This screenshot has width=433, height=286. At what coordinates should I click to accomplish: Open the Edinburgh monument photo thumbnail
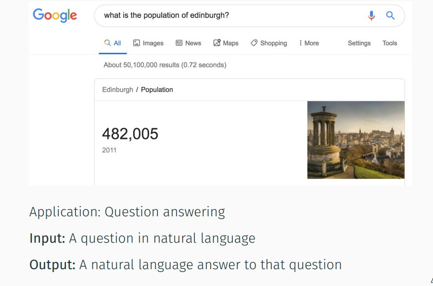tap(356, 140)
